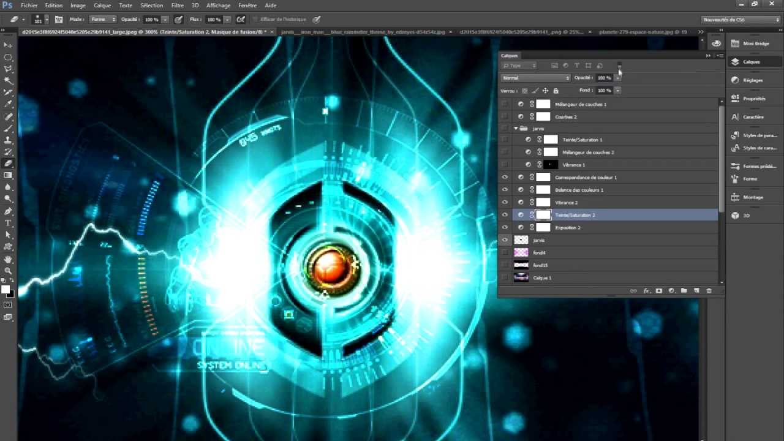Select the Magic Wand tool
The height and width of the screenshot is (441, 784).
pyautogui.click(x=9, y=80)
